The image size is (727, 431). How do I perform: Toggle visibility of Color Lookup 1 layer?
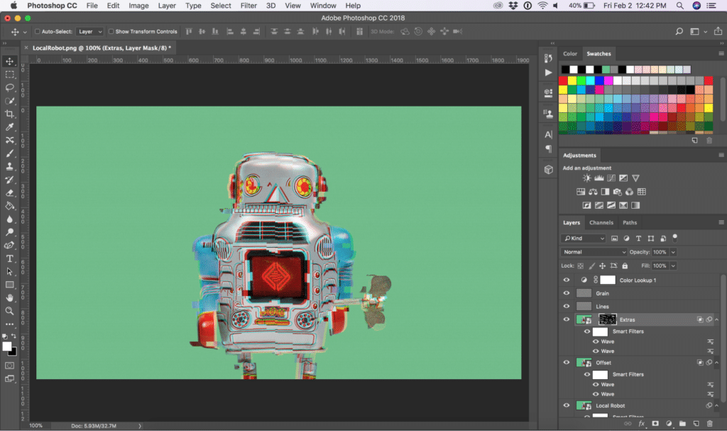(567, 280)
